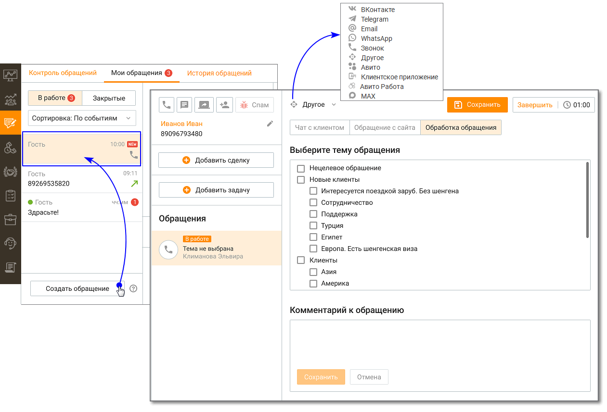
Task: Click the message icon button in client toolbar
Action: [x=184, y=105]
